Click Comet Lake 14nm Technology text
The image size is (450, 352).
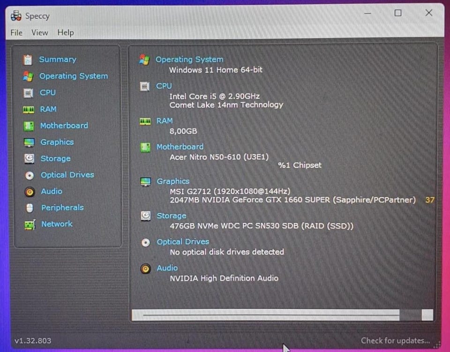point(226,105)
